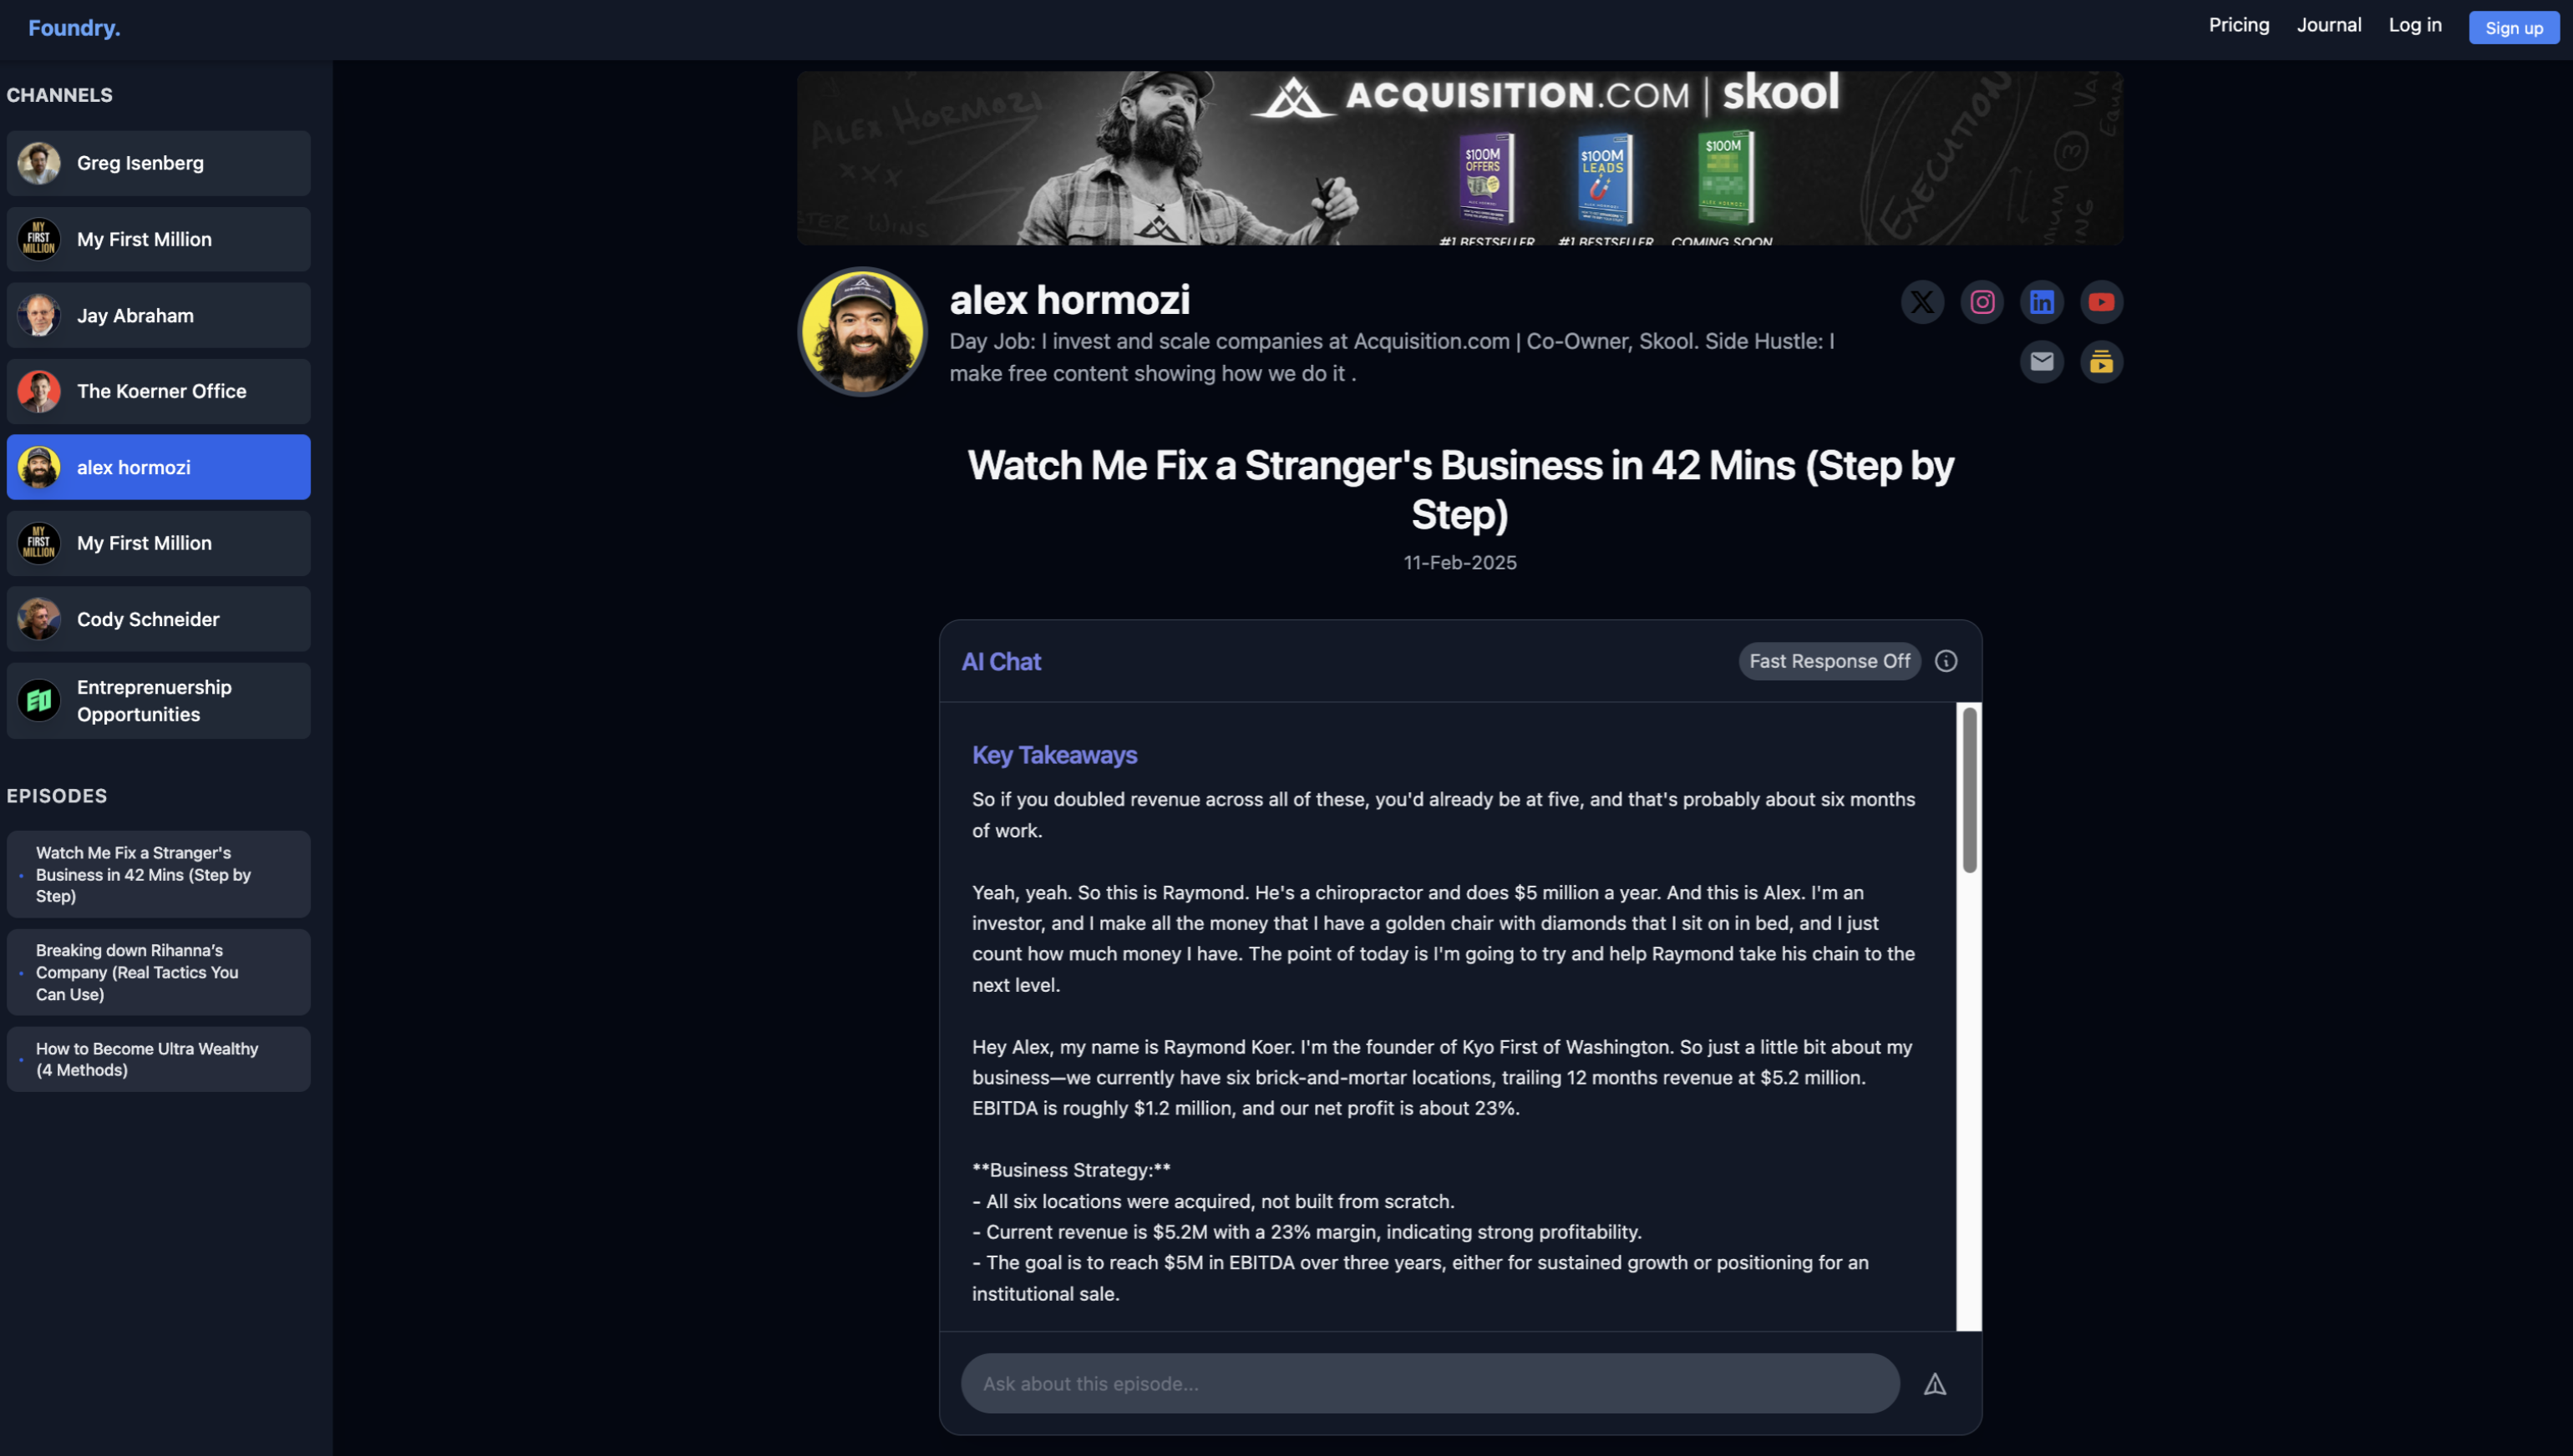Viewport: 2573px width, 1456px height.
Task: Click the Log in link
Action: tap(2415, 25)
